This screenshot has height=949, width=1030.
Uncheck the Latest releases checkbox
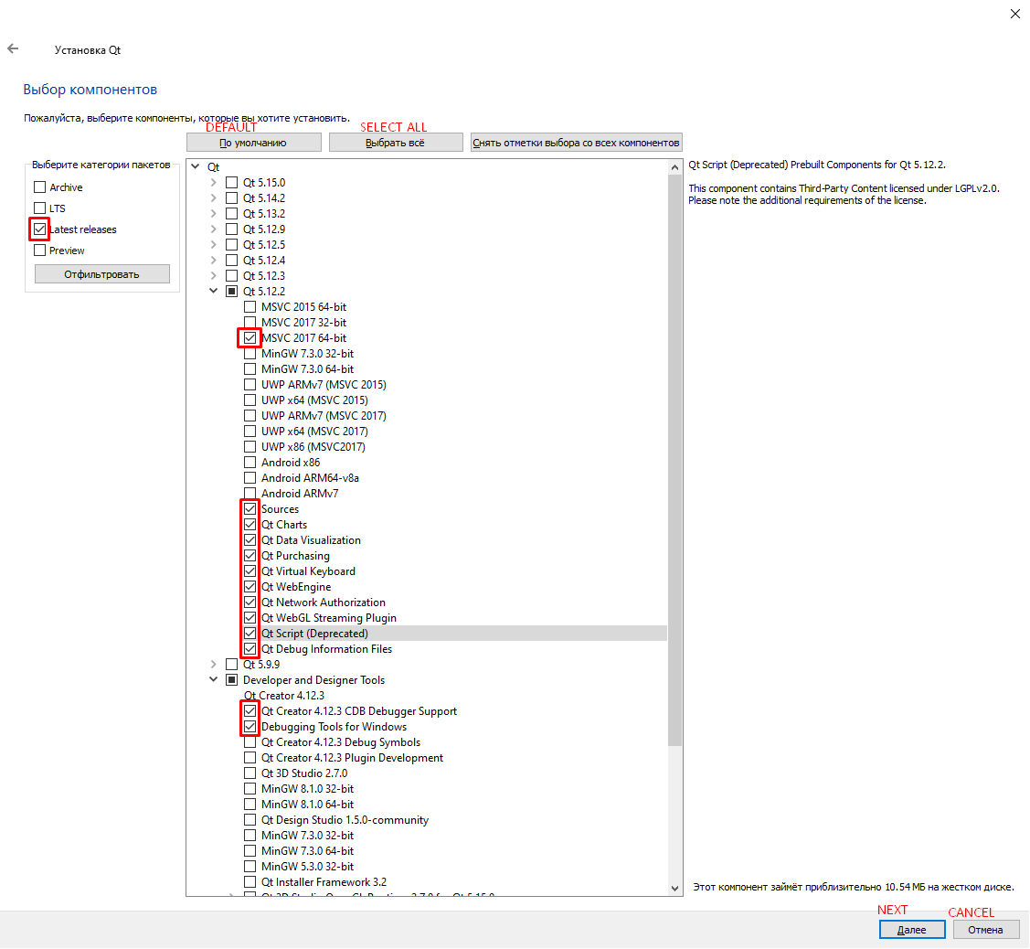point(40,229)
